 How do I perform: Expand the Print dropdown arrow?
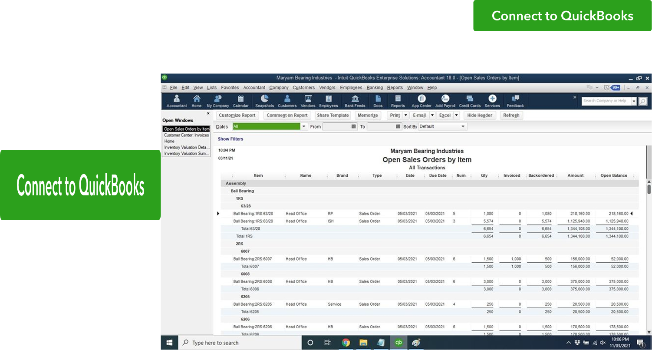(406, 116)
